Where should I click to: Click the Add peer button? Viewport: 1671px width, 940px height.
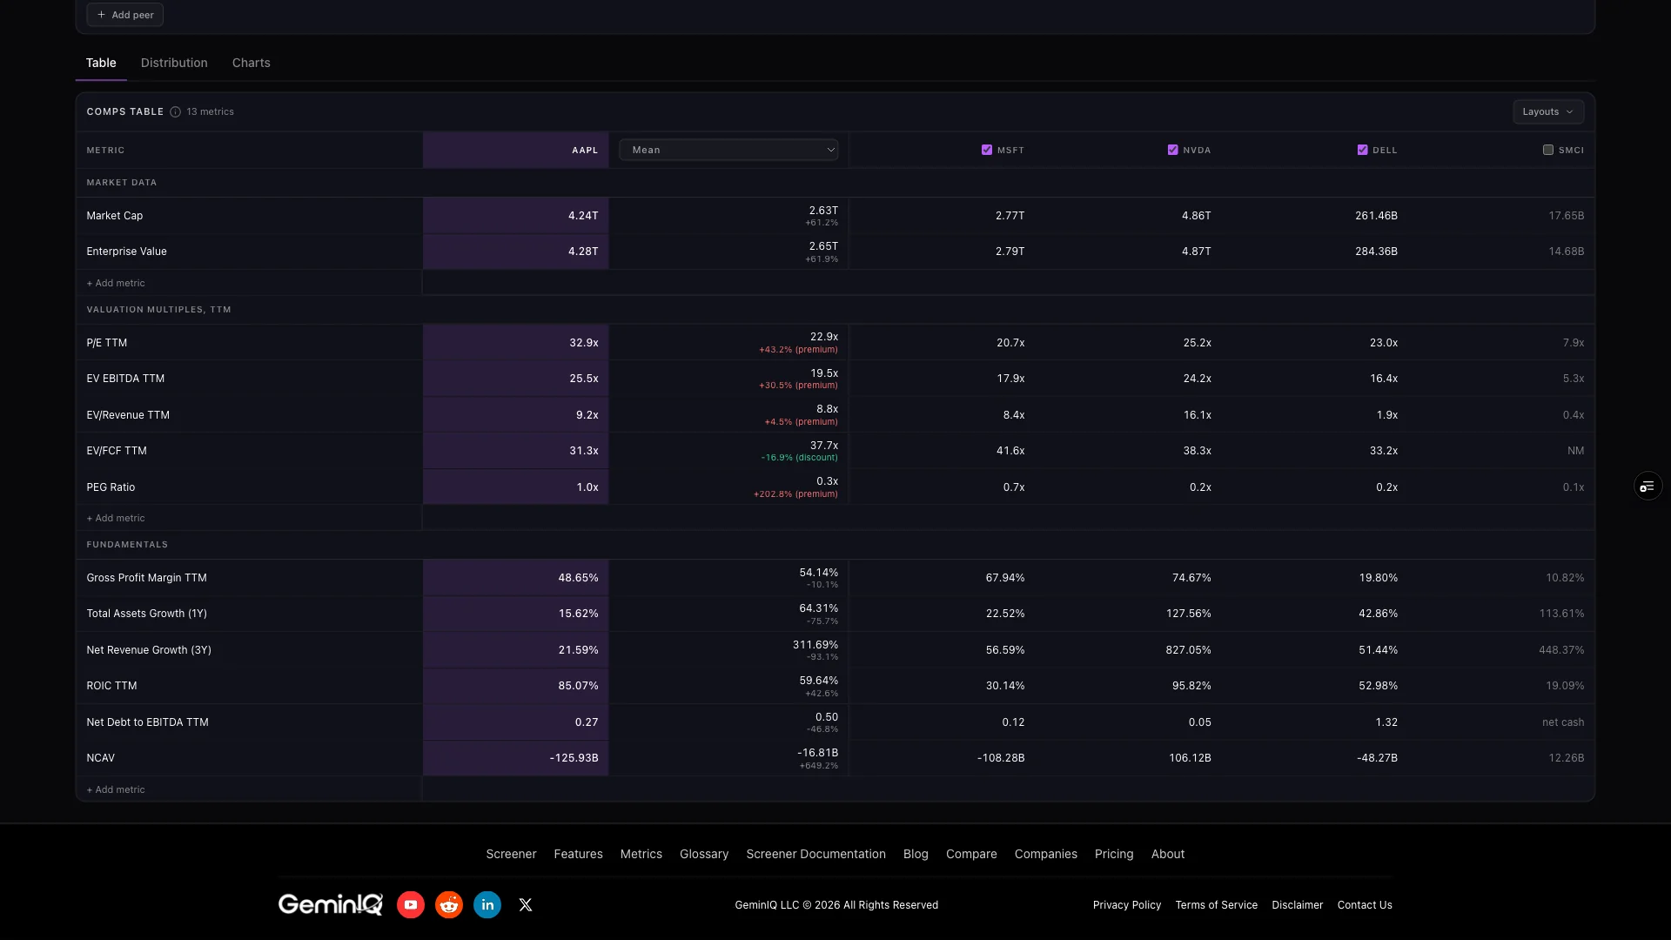pos(124,15)
